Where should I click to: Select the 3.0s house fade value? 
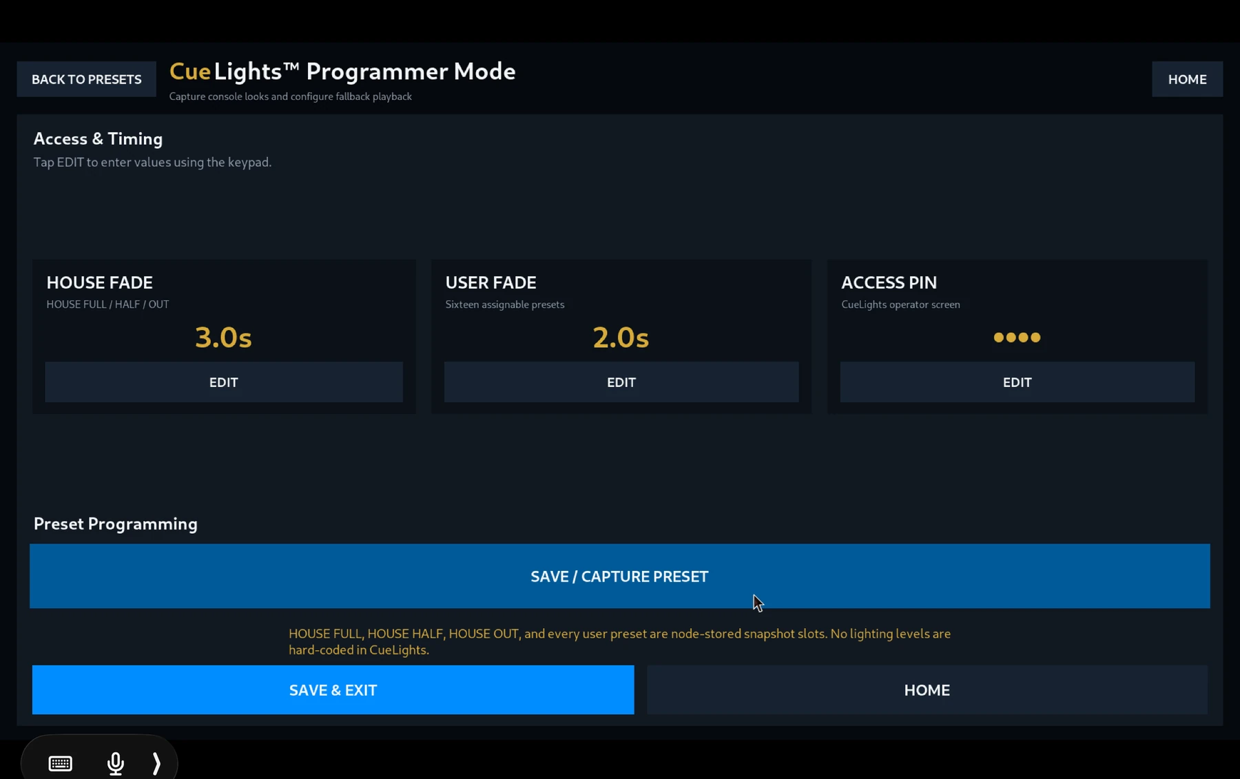tap(223, 337)
